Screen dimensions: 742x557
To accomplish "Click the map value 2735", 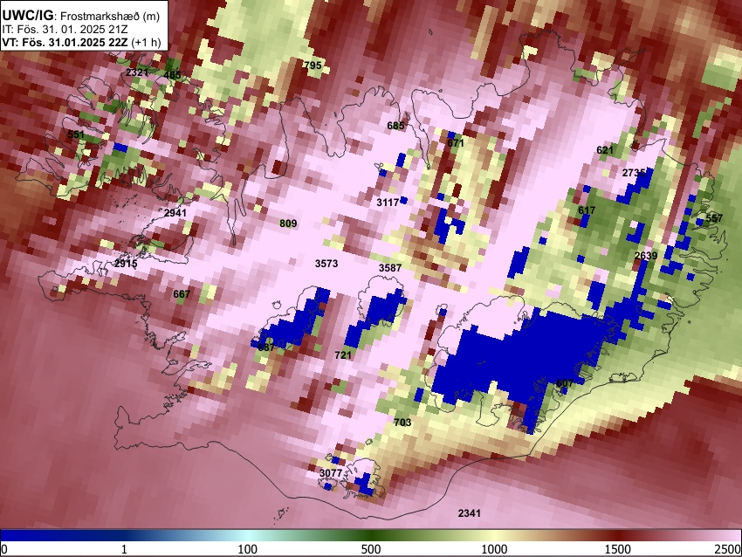I will click(x=634, y=173).
